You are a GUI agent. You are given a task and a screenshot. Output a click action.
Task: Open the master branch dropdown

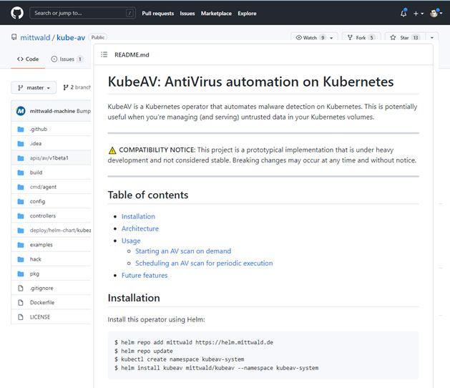pyautogui.click(x=34, y=87)
